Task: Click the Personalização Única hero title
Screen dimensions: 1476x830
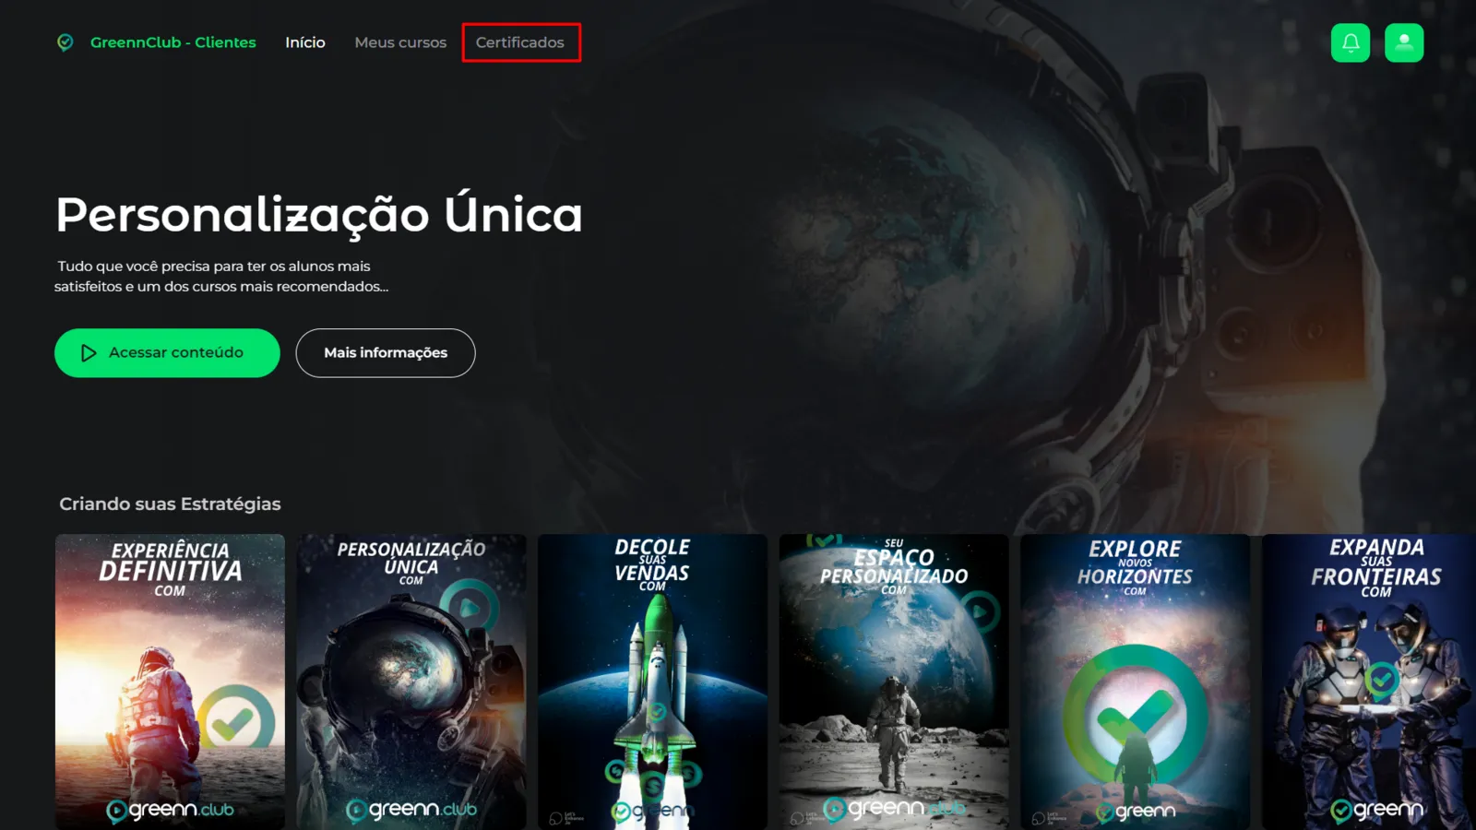Action: click(x=319, y=215)
